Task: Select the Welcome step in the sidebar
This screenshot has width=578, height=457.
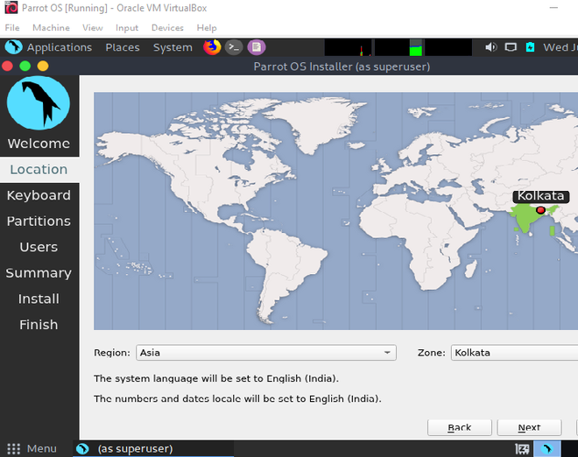Action: pyautogui.click(x=39, y=144)
